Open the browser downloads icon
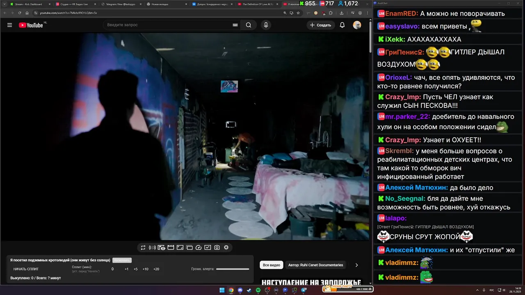 tap(342, 13)
